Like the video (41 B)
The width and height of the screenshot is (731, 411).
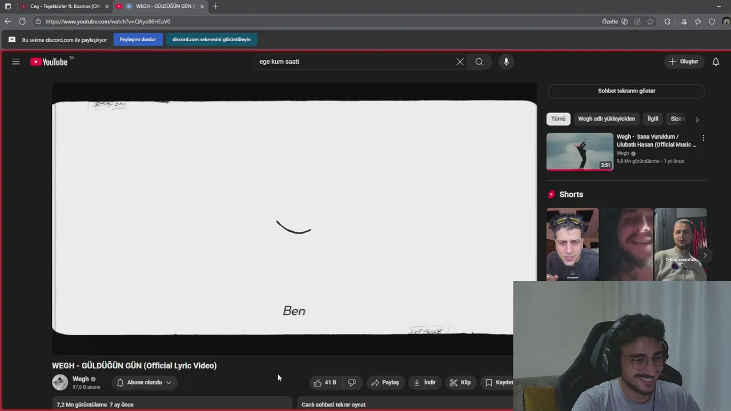tap(325, 382)
